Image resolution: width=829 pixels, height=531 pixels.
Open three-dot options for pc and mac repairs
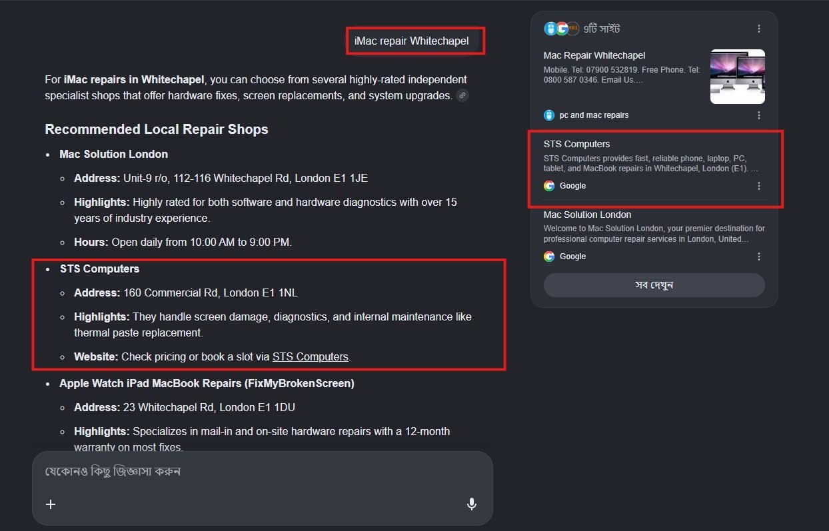point(759,115)
